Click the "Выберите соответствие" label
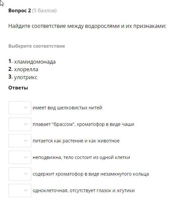 [37, 46]
